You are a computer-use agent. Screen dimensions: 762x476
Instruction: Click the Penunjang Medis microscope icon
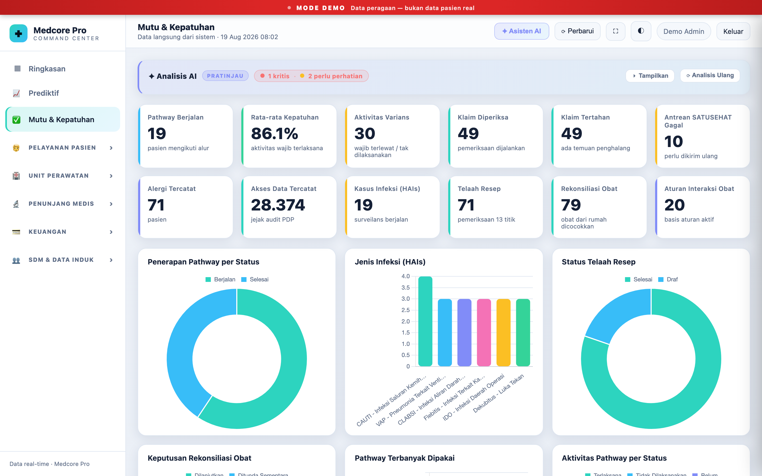coord(16,204)
